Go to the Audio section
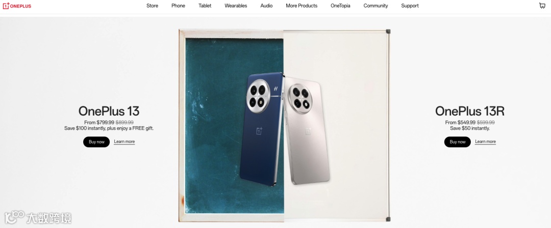This screenshot has width=551, height=228. [266, 6]
